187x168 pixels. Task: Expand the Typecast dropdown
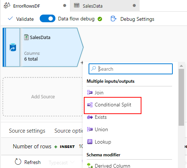coord(62,163)
